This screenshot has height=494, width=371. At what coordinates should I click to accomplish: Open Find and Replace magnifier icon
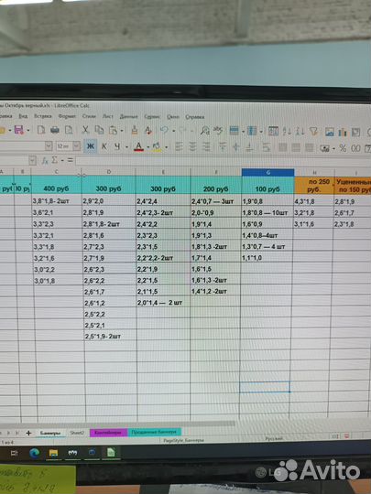point(205,130)
